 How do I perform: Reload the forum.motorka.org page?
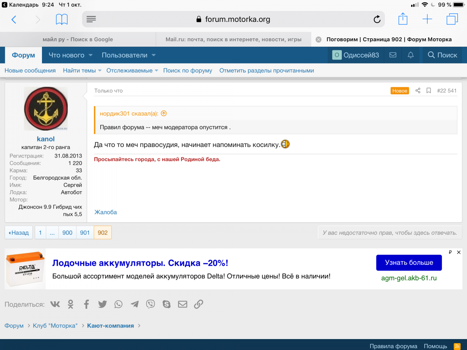pyautogui.click(x=377, y=19)
